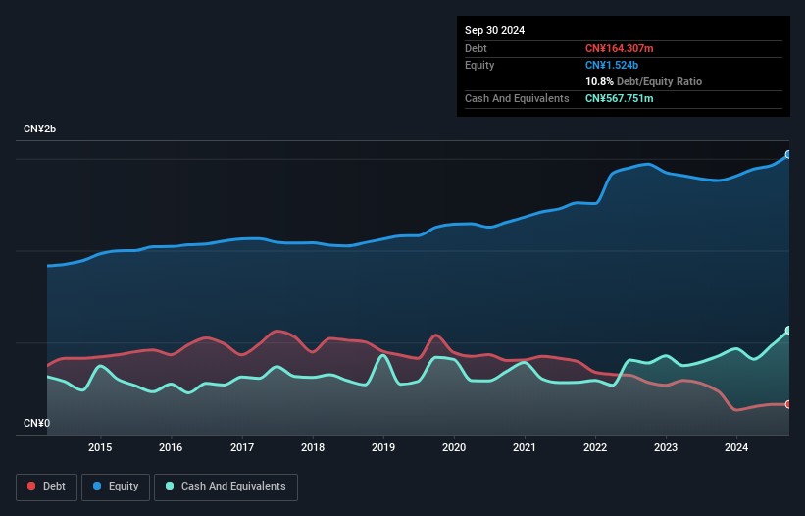Click the red Debt legend dot
Image resolution: width=805 pixels, height=516 pixels.
coord(31,486)
